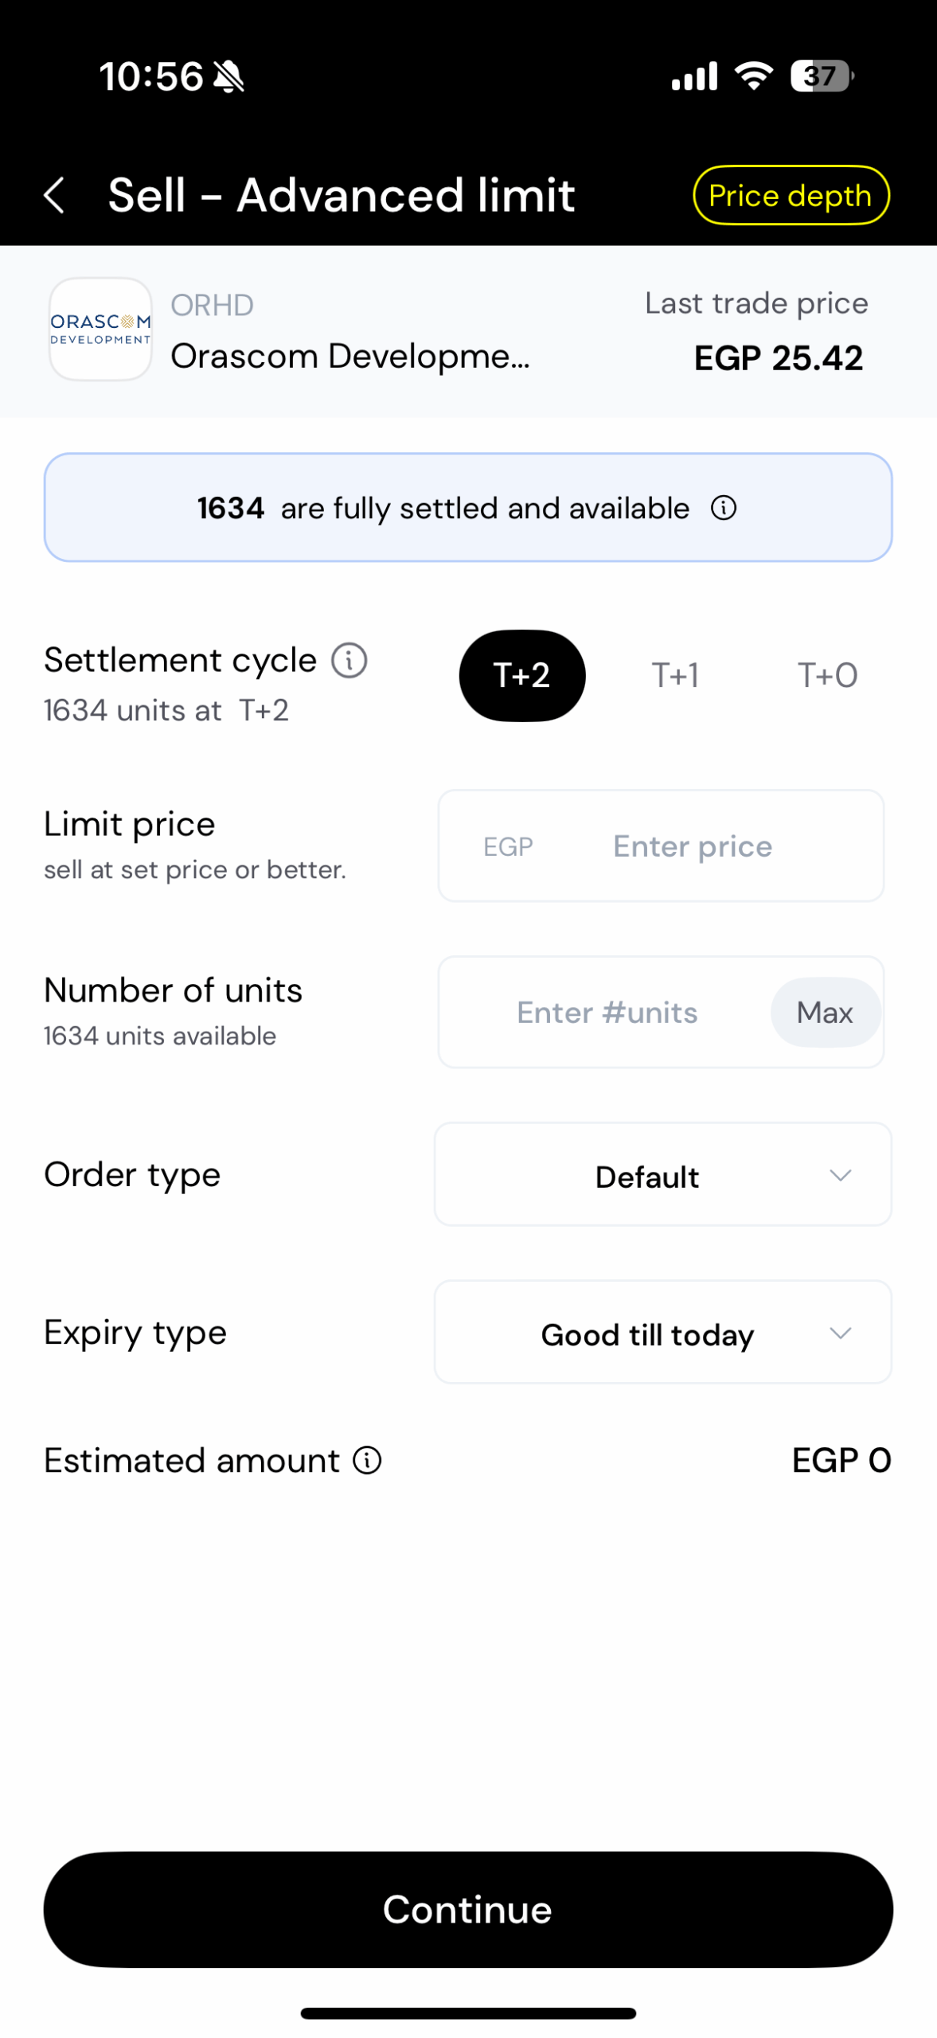This screenshot has height=2038, width=937.
Task: Tap the Orascom Development logo
Action: point(100,329)
